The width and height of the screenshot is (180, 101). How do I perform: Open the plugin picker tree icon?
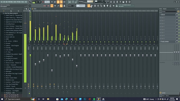point(101,6)
